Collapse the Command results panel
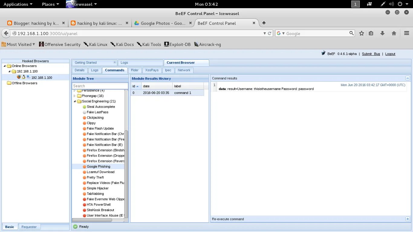The height and width of the screenshot is (232, 413). 408,78
